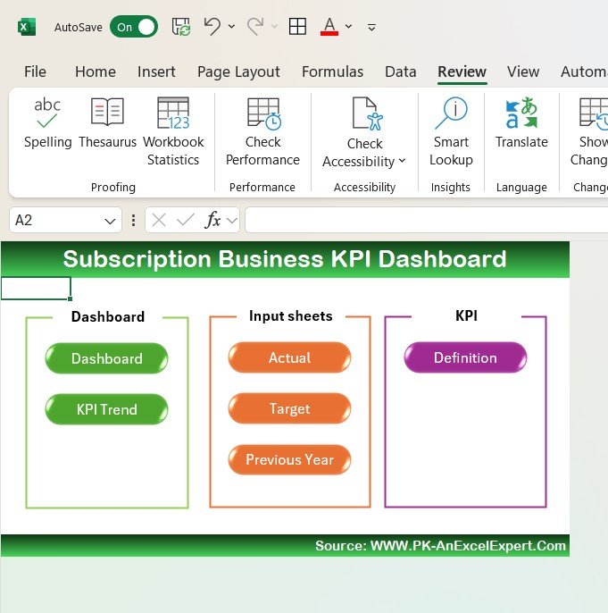This screenshot has width=608, height=613.
Task: Click the Undo arrow icon
Action: (212, 27)
